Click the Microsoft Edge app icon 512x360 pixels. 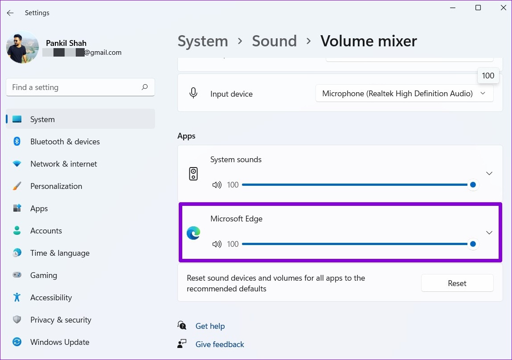tap(193, 233)
